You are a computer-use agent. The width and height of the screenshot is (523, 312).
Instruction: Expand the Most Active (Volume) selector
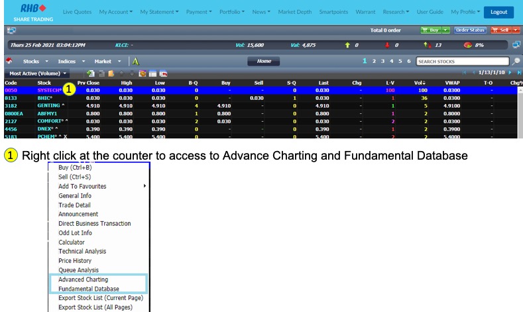(38, 74)
